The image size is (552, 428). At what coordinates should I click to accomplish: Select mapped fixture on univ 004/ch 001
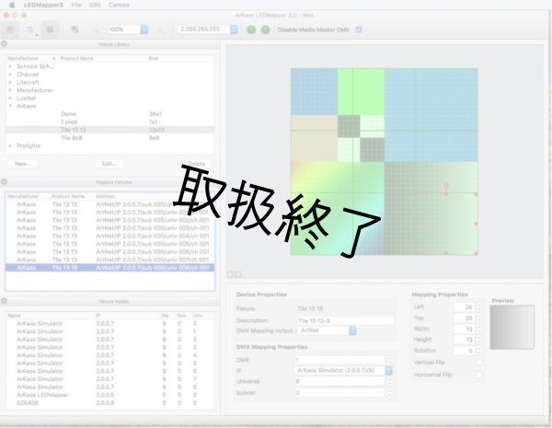pos(109,236)
